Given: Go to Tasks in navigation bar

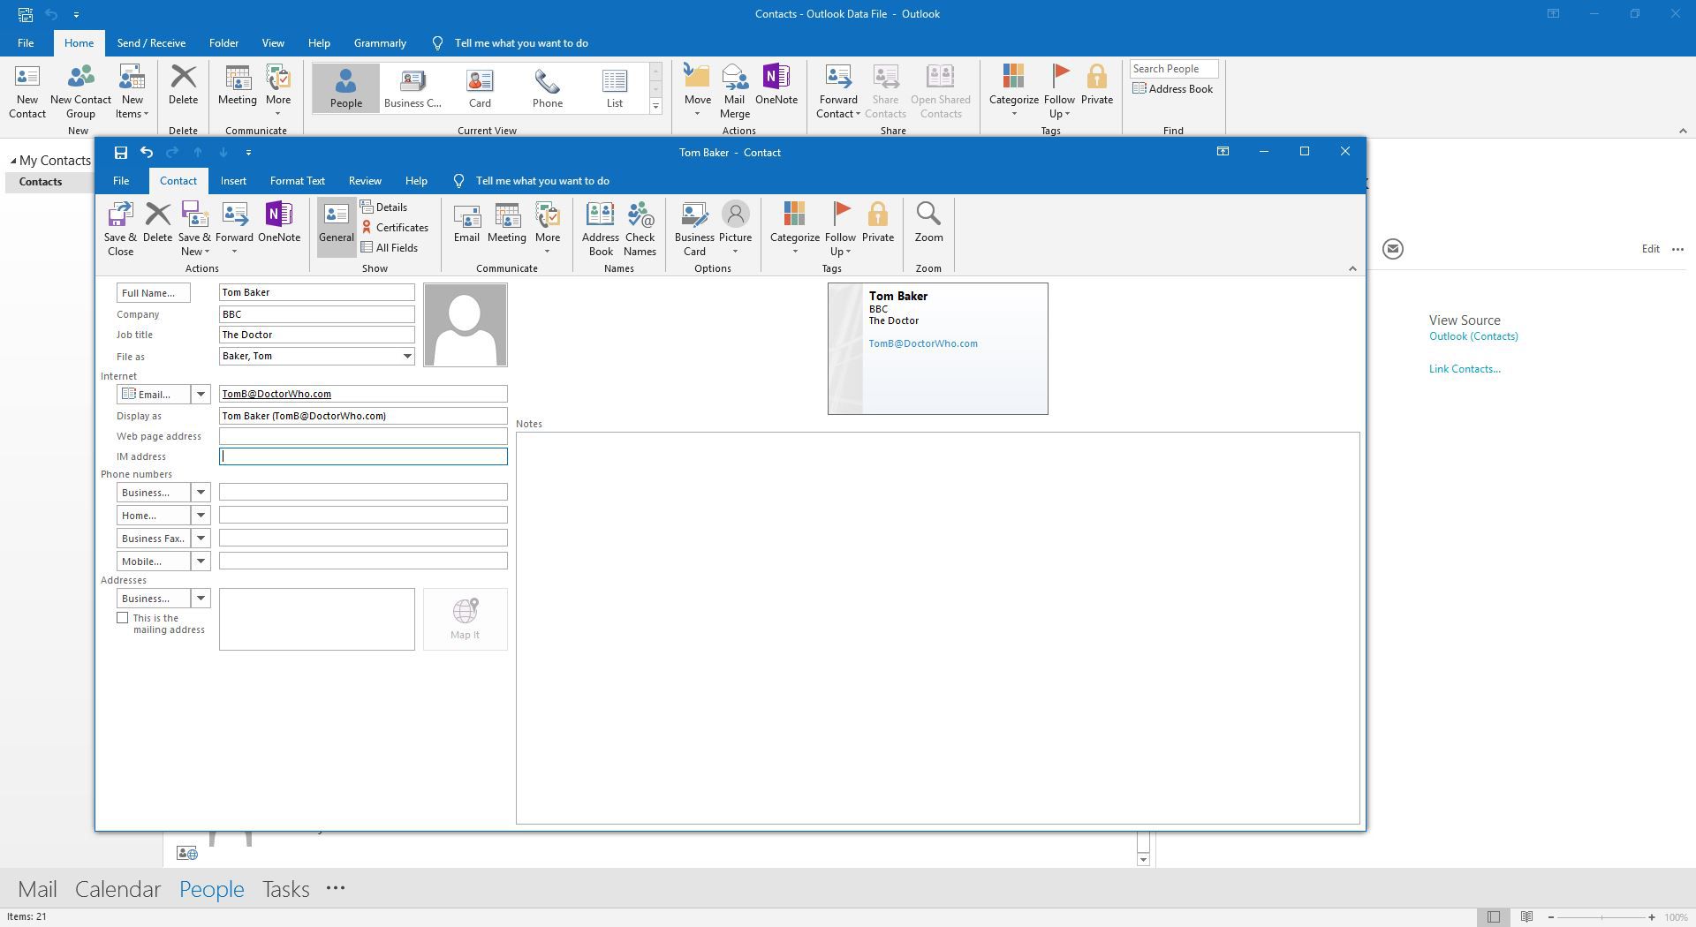Looking at the screenshot, I should click(x=285, y=889).
